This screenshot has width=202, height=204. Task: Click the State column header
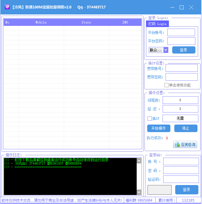pyautogui.click(x=86, y=22)
